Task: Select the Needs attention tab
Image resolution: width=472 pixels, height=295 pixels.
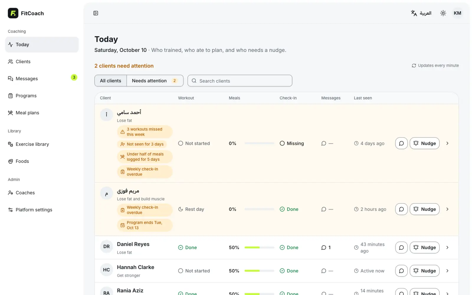Action: [155, 81]
